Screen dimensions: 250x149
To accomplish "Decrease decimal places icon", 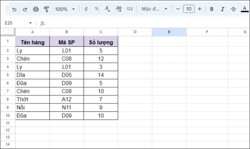I will (x=107, y=9).
